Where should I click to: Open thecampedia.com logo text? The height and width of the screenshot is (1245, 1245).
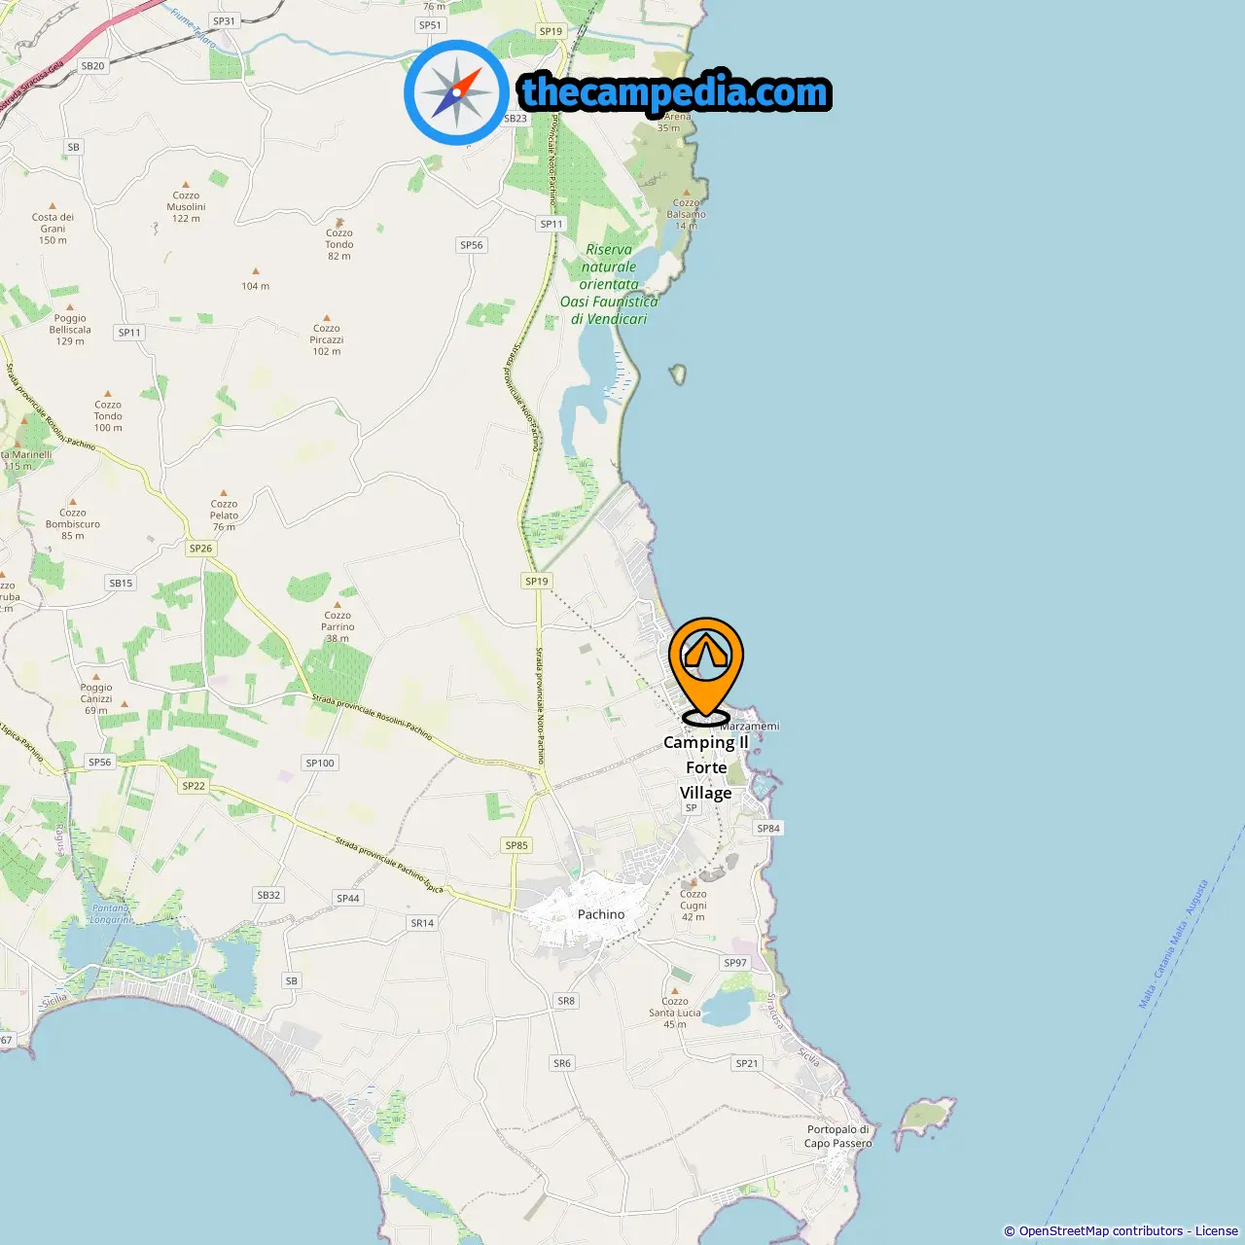[675, 92]
